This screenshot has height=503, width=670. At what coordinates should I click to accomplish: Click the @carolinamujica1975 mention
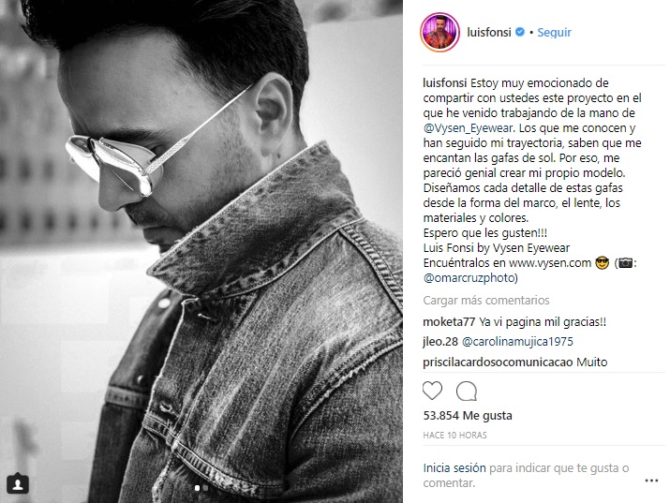coord(517,342)
